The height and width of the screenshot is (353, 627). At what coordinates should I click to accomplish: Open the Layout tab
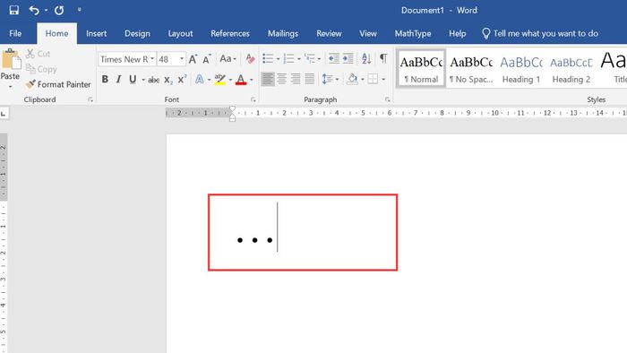180,33
